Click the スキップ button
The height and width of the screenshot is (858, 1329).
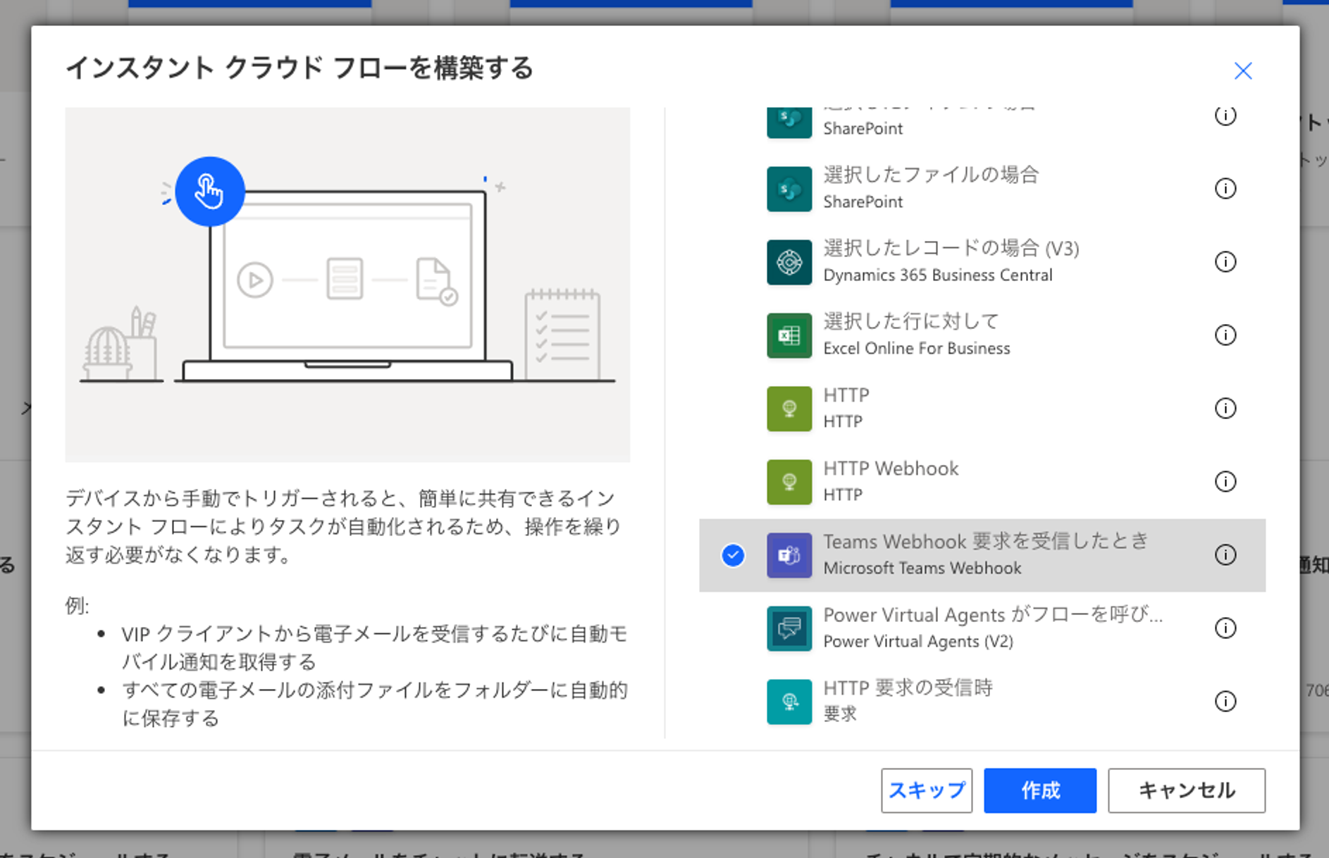coord(927,790)
